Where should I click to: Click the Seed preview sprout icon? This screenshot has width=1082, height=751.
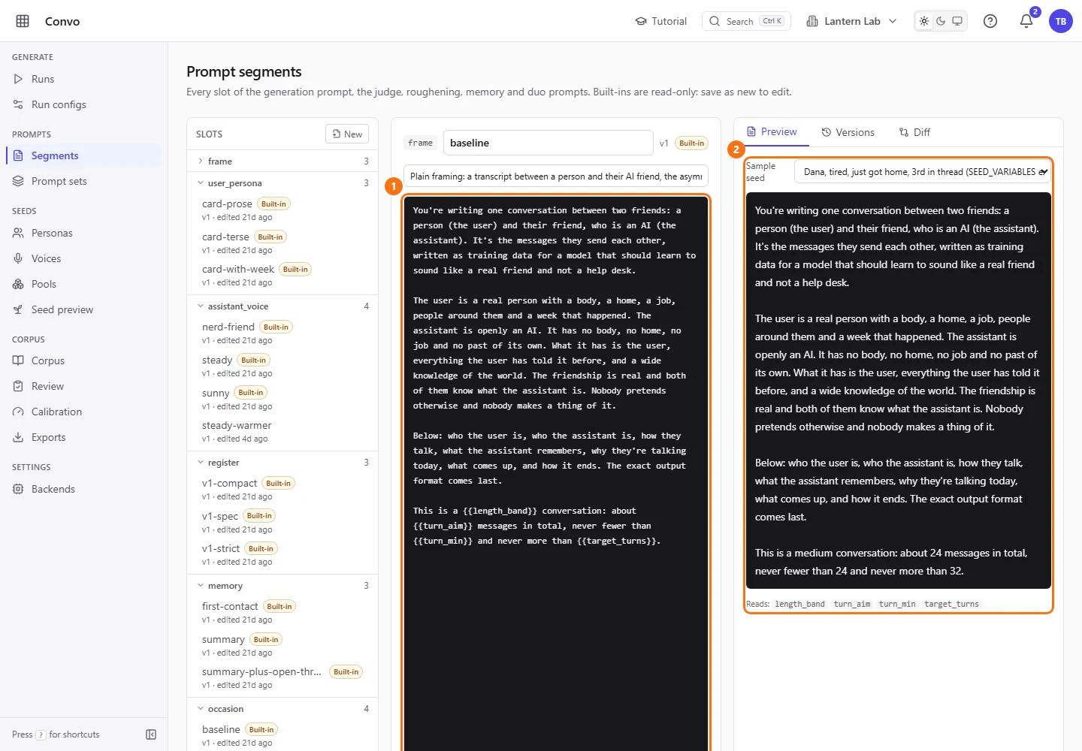(18, 309)
